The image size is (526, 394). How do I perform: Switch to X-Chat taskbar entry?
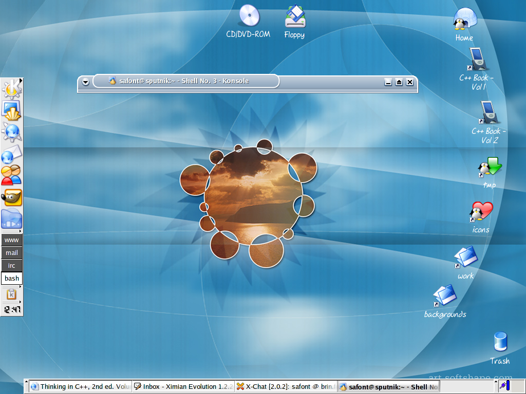point(286,387)
